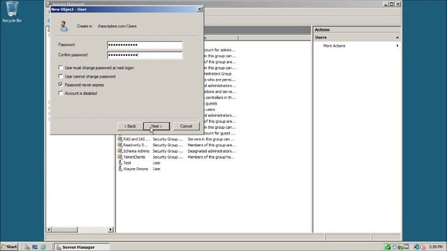Click the Schema Admins group icon

[x=119, y=151]
